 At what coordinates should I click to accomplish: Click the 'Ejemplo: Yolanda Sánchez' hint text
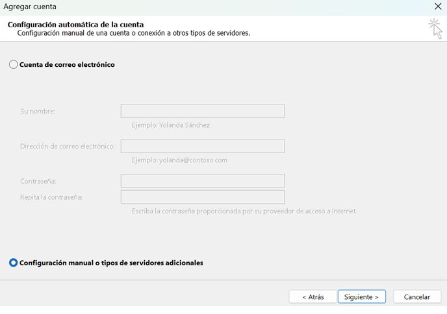(x=170, y=125)
